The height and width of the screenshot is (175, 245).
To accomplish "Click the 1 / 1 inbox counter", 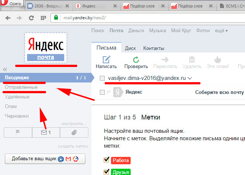I will pyautogui.click(x=81, y=78).
